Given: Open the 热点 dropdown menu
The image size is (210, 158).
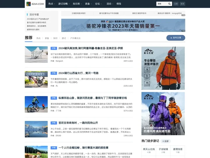Looking at the screenshot, I should pyautogui.click(x=52, y=4).
